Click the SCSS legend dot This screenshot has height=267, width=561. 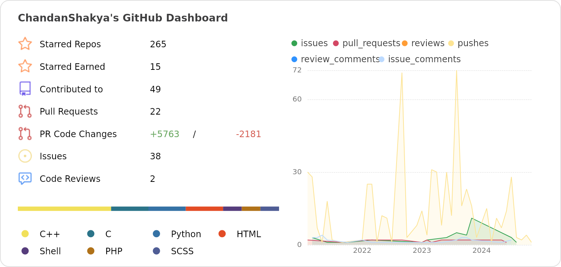(156, 251)
